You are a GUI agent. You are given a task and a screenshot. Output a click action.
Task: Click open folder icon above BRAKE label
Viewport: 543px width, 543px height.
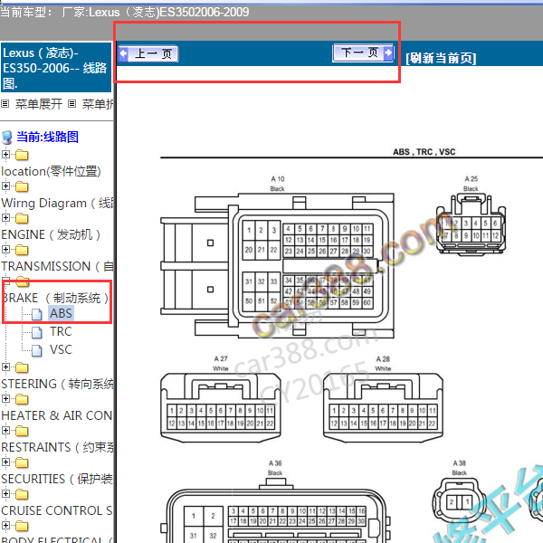(23, 281)
